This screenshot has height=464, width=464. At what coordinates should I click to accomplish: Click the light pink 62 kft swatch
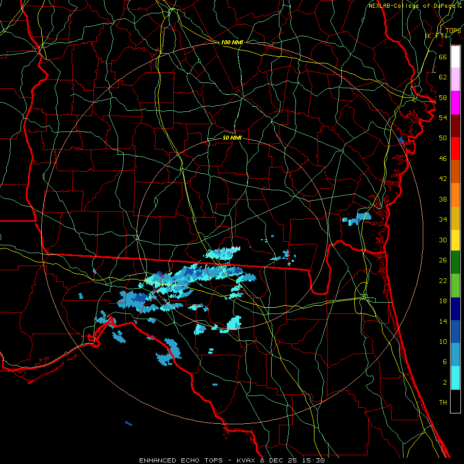(455, 79)
